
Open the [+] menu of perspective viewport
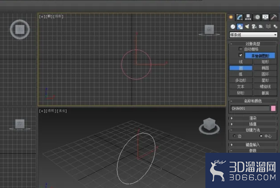42,111
